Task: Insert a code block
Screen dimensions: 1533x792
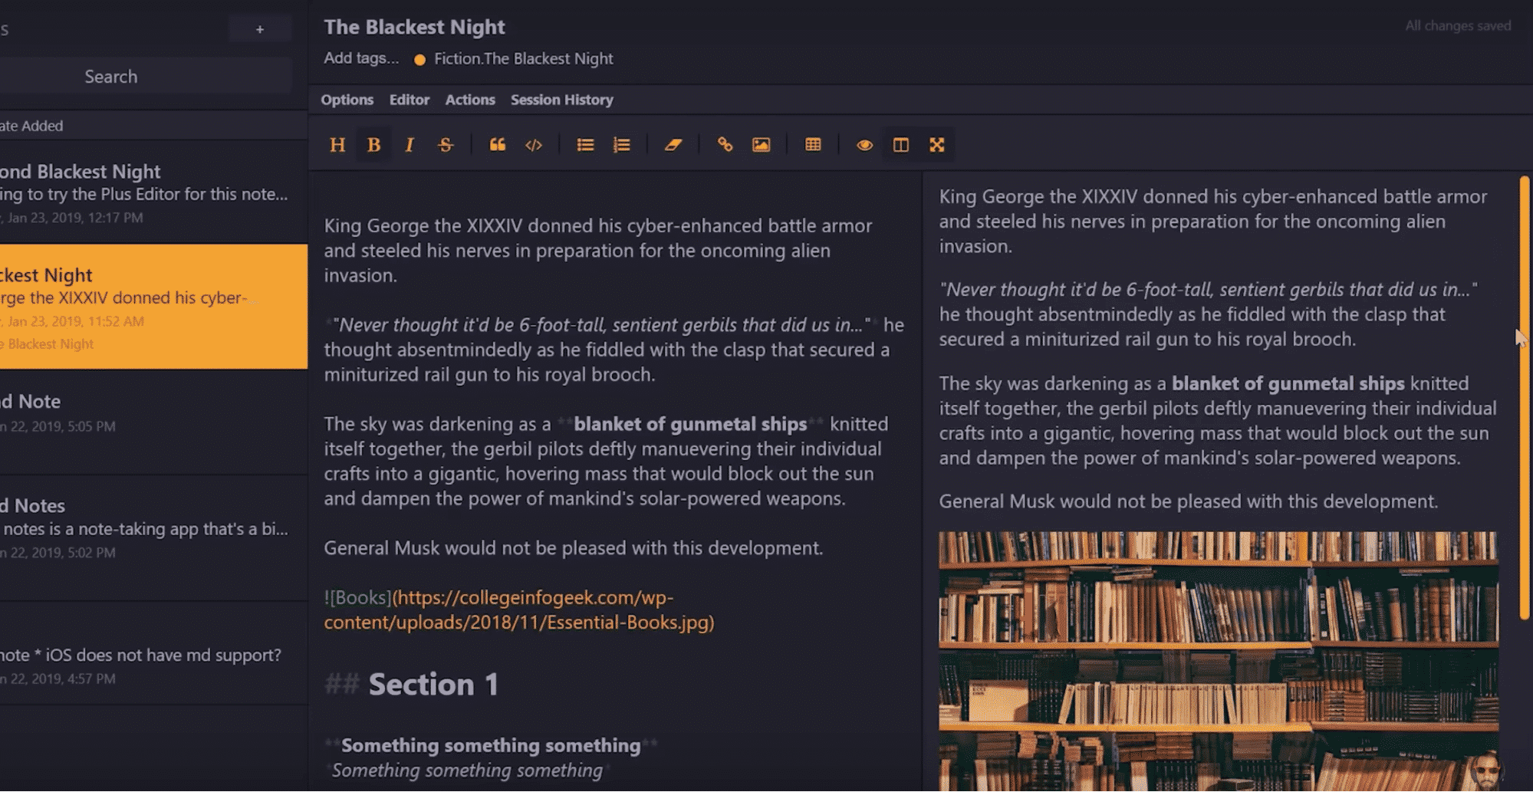Action: click(534, 144)
